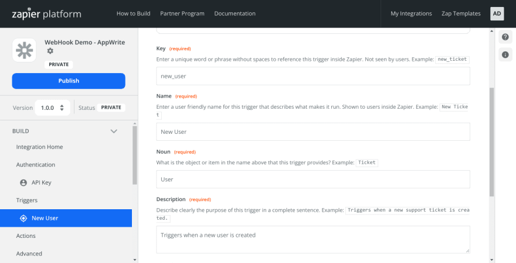Go to My Integrations
The width and height of the screenshot is (516, 263).
tap(411, 13)
